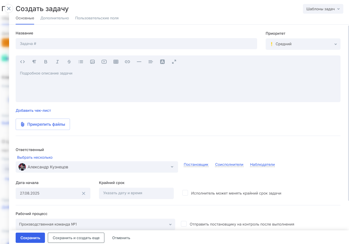
Task: Insert an image into the description
Action: pyautogui.click(x=92, y=62)
